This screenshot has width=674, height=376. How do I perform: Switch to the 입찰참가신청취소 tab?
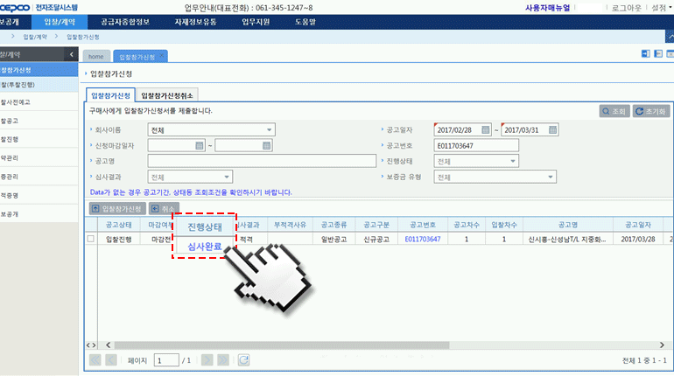[167, 95]
